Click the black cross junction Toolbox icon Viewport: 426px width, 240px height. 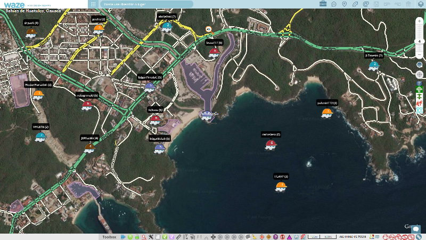(213, 237)
